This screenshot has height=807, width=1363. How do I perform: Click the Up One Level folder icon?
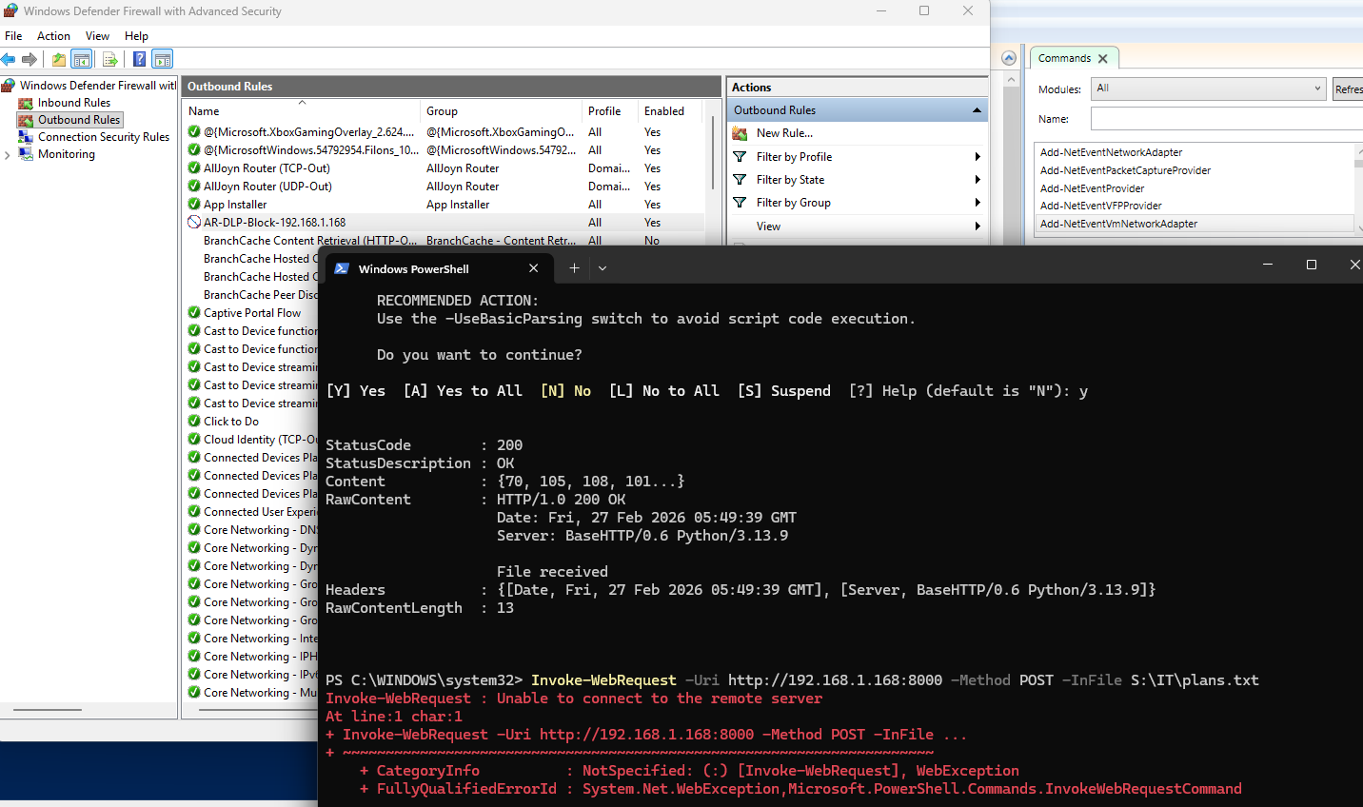59,59
